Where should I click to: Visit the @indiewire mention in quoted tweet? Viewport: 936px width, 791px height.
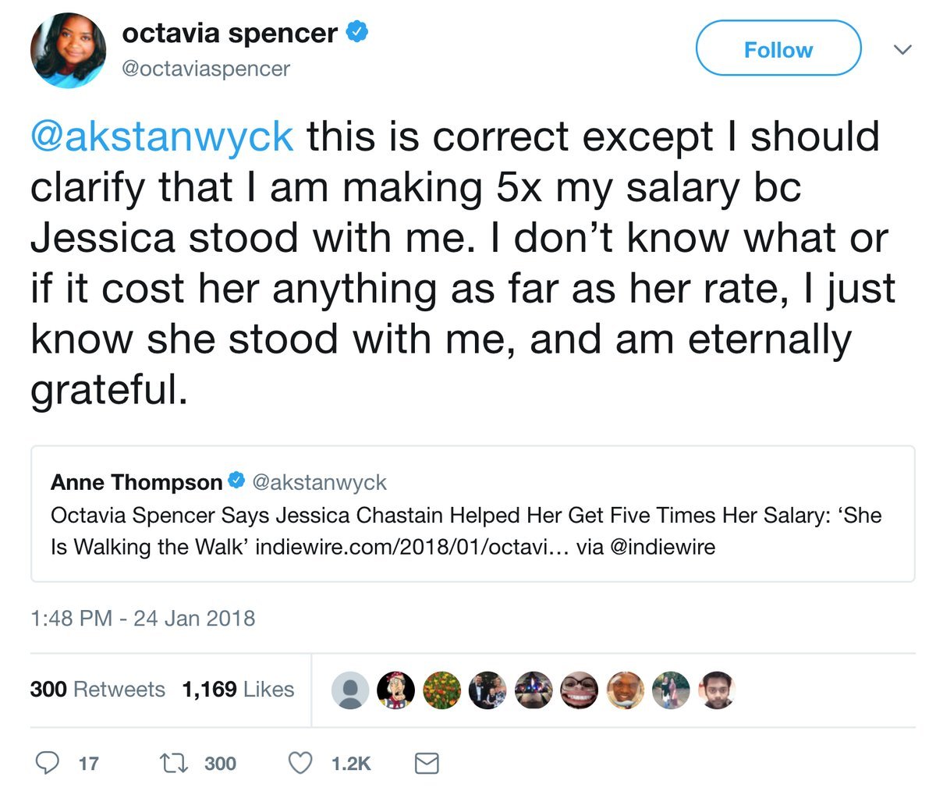(663, 547)
